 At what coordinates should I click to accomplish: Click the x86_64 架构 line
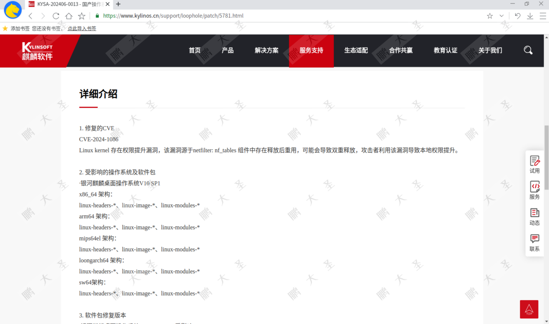coord(96,194)
